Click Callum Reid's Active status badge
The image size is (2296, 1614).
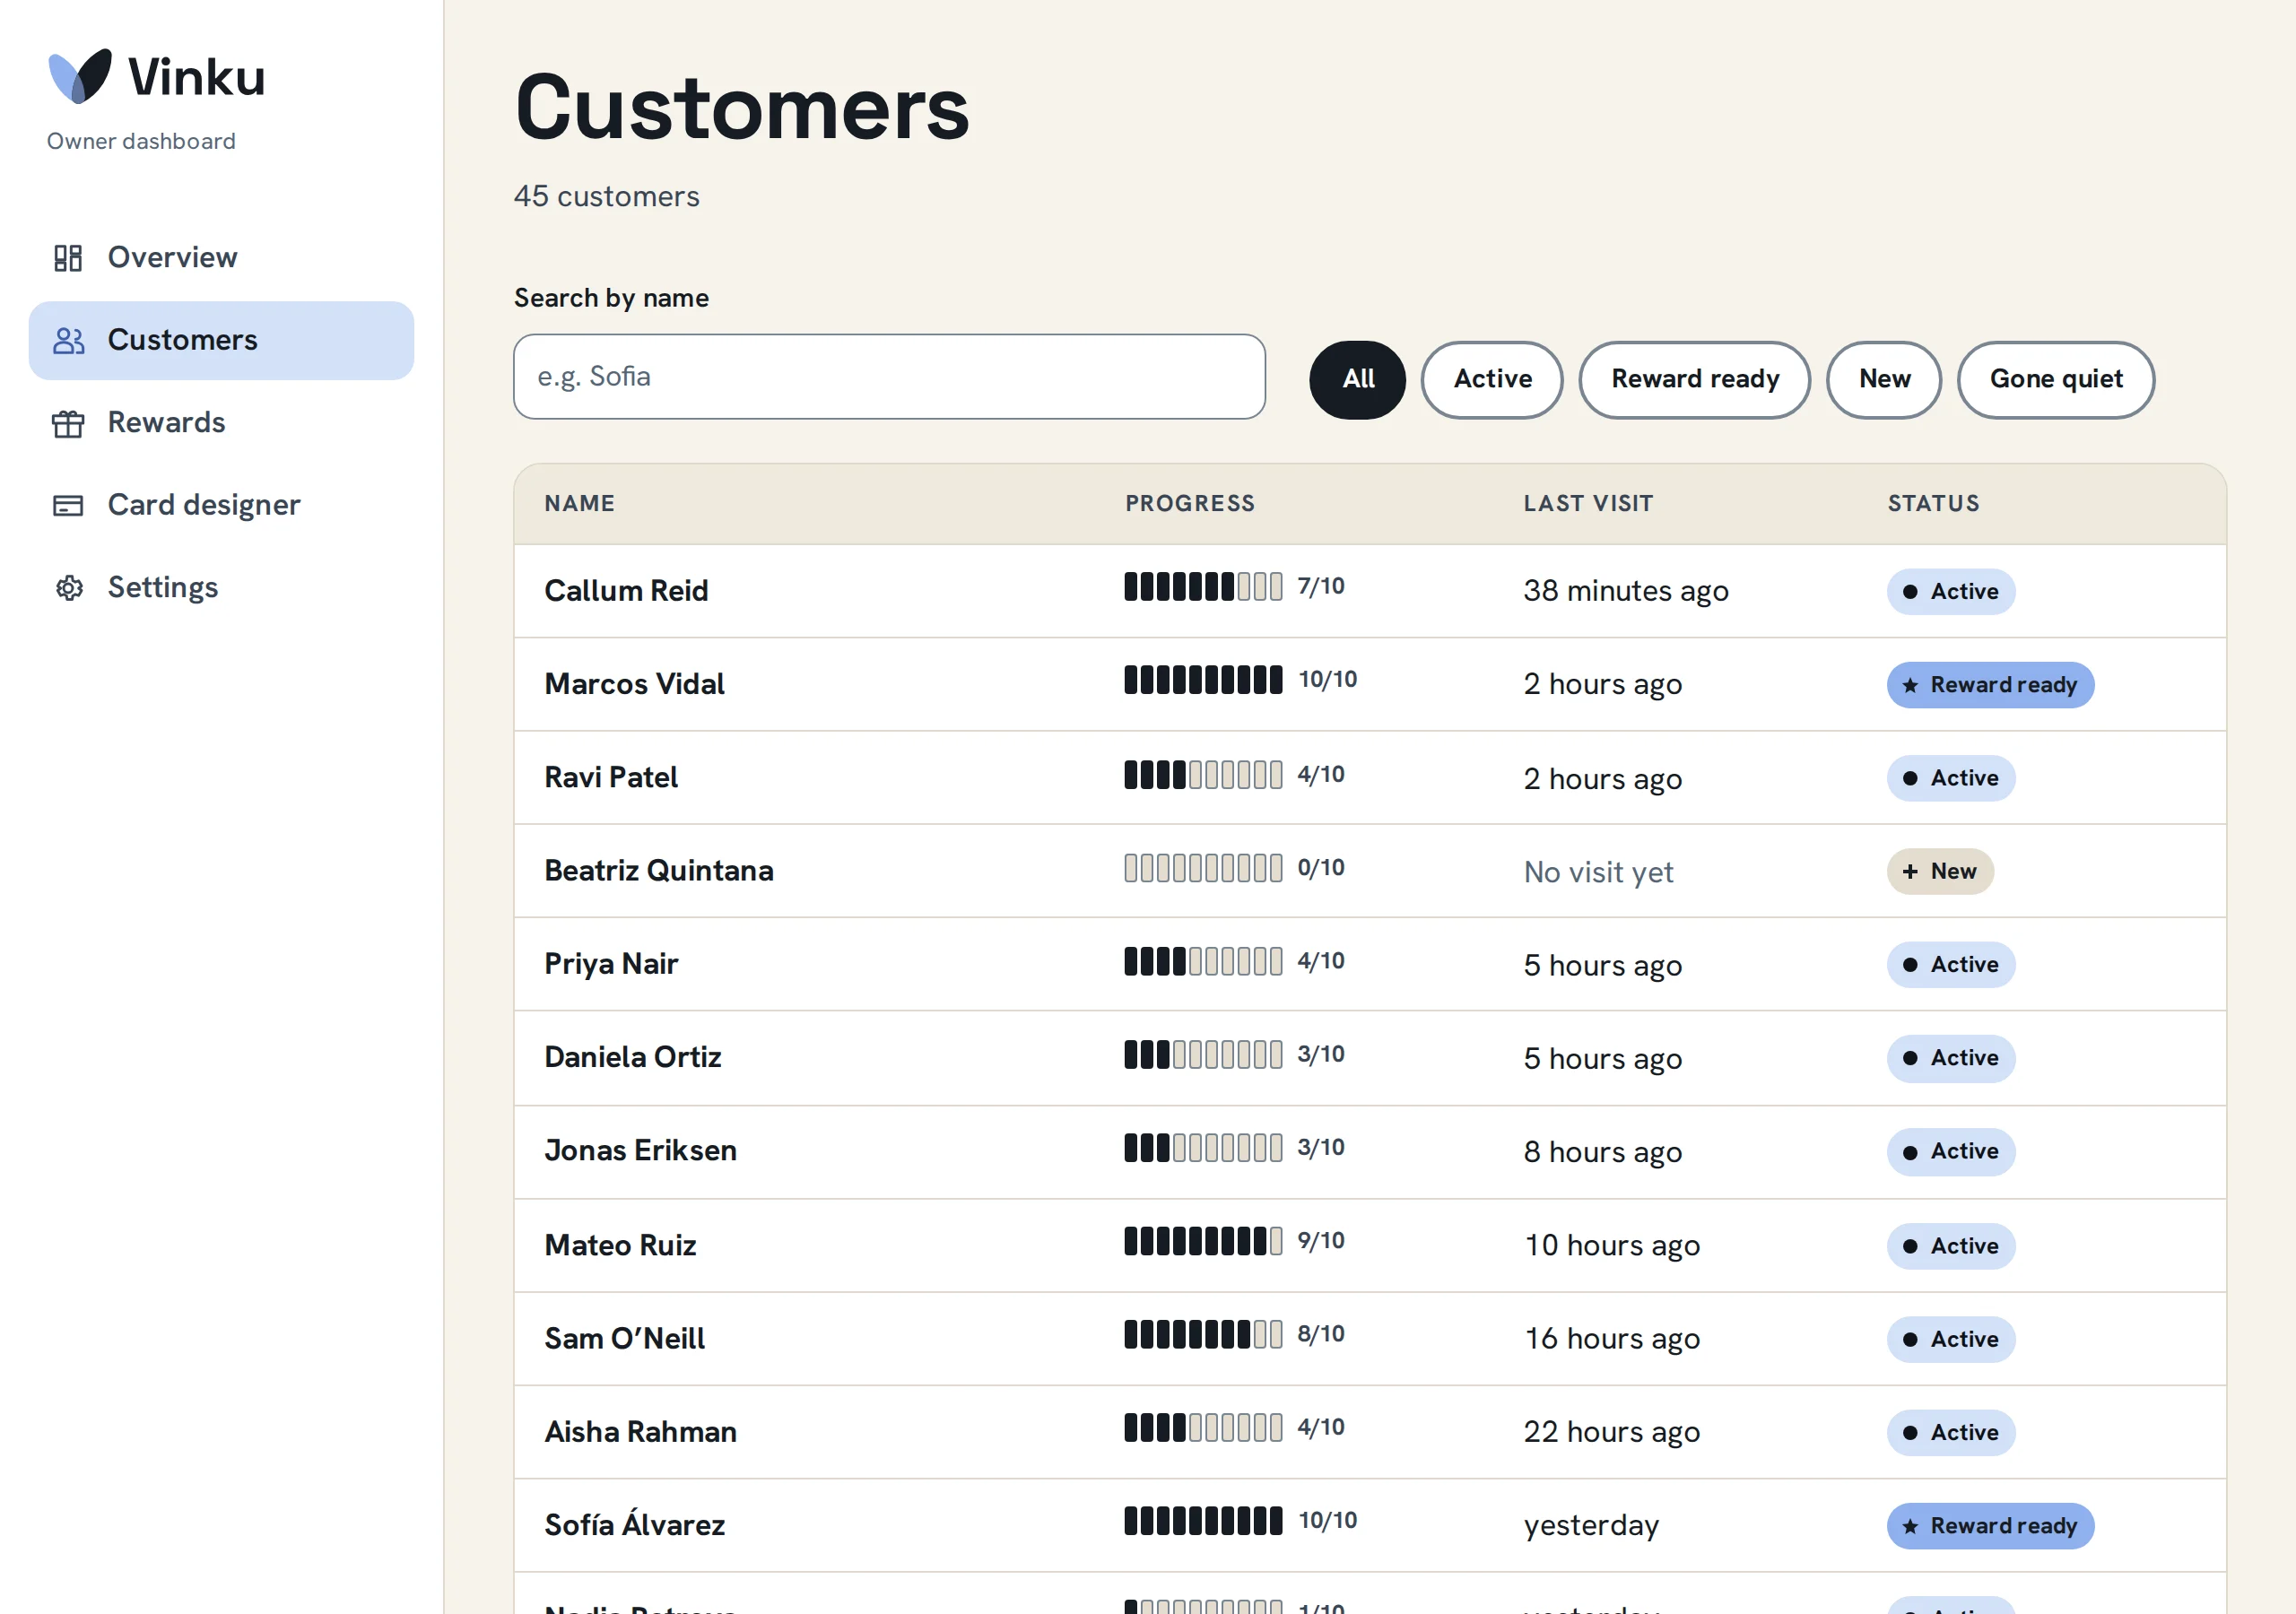[1950, 592]
